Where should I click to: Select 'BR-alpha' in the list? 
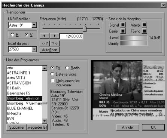click(x=25, y=113)
